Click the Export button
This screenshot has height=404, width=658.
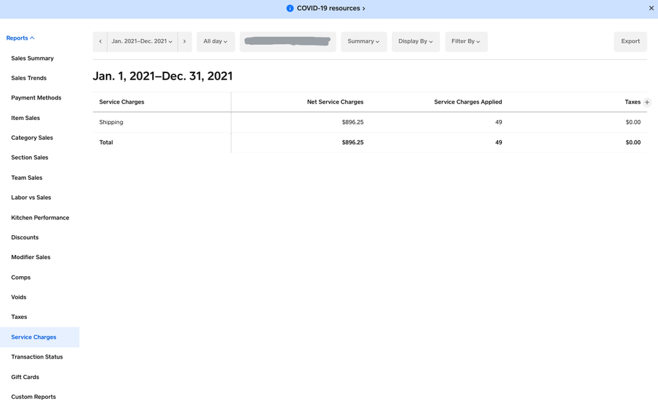pyautogui.click(x=630, y=42)
